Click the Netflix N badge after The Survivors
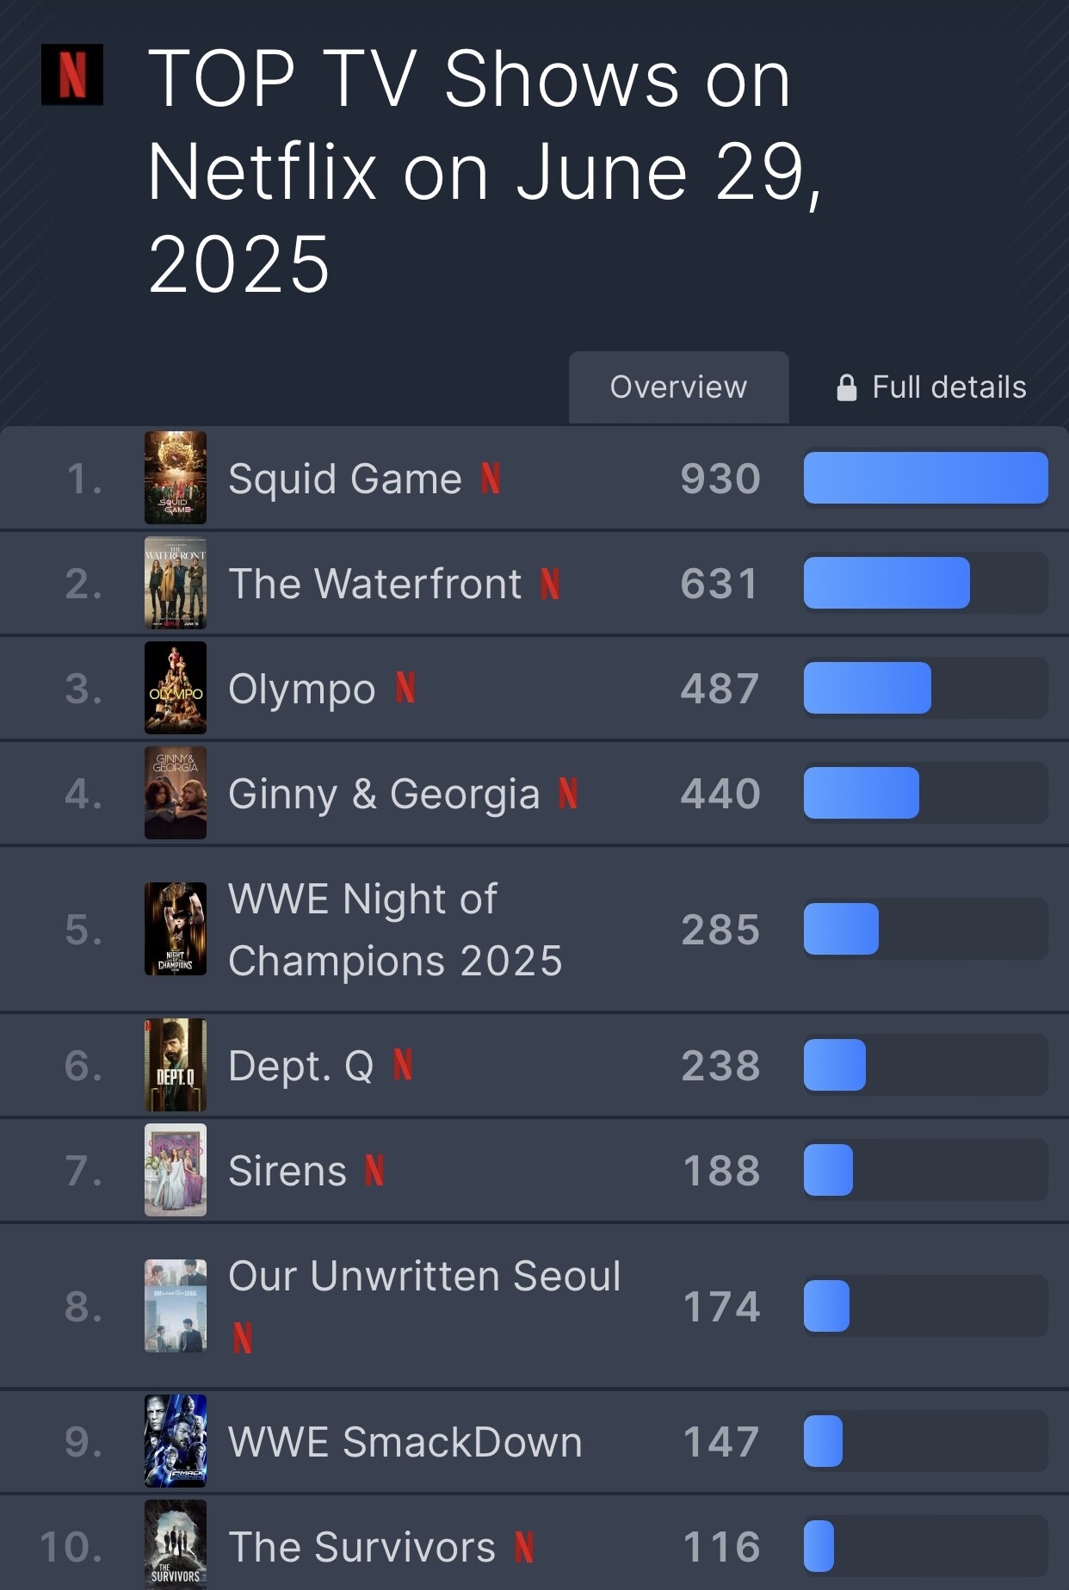 [524, 1547]
